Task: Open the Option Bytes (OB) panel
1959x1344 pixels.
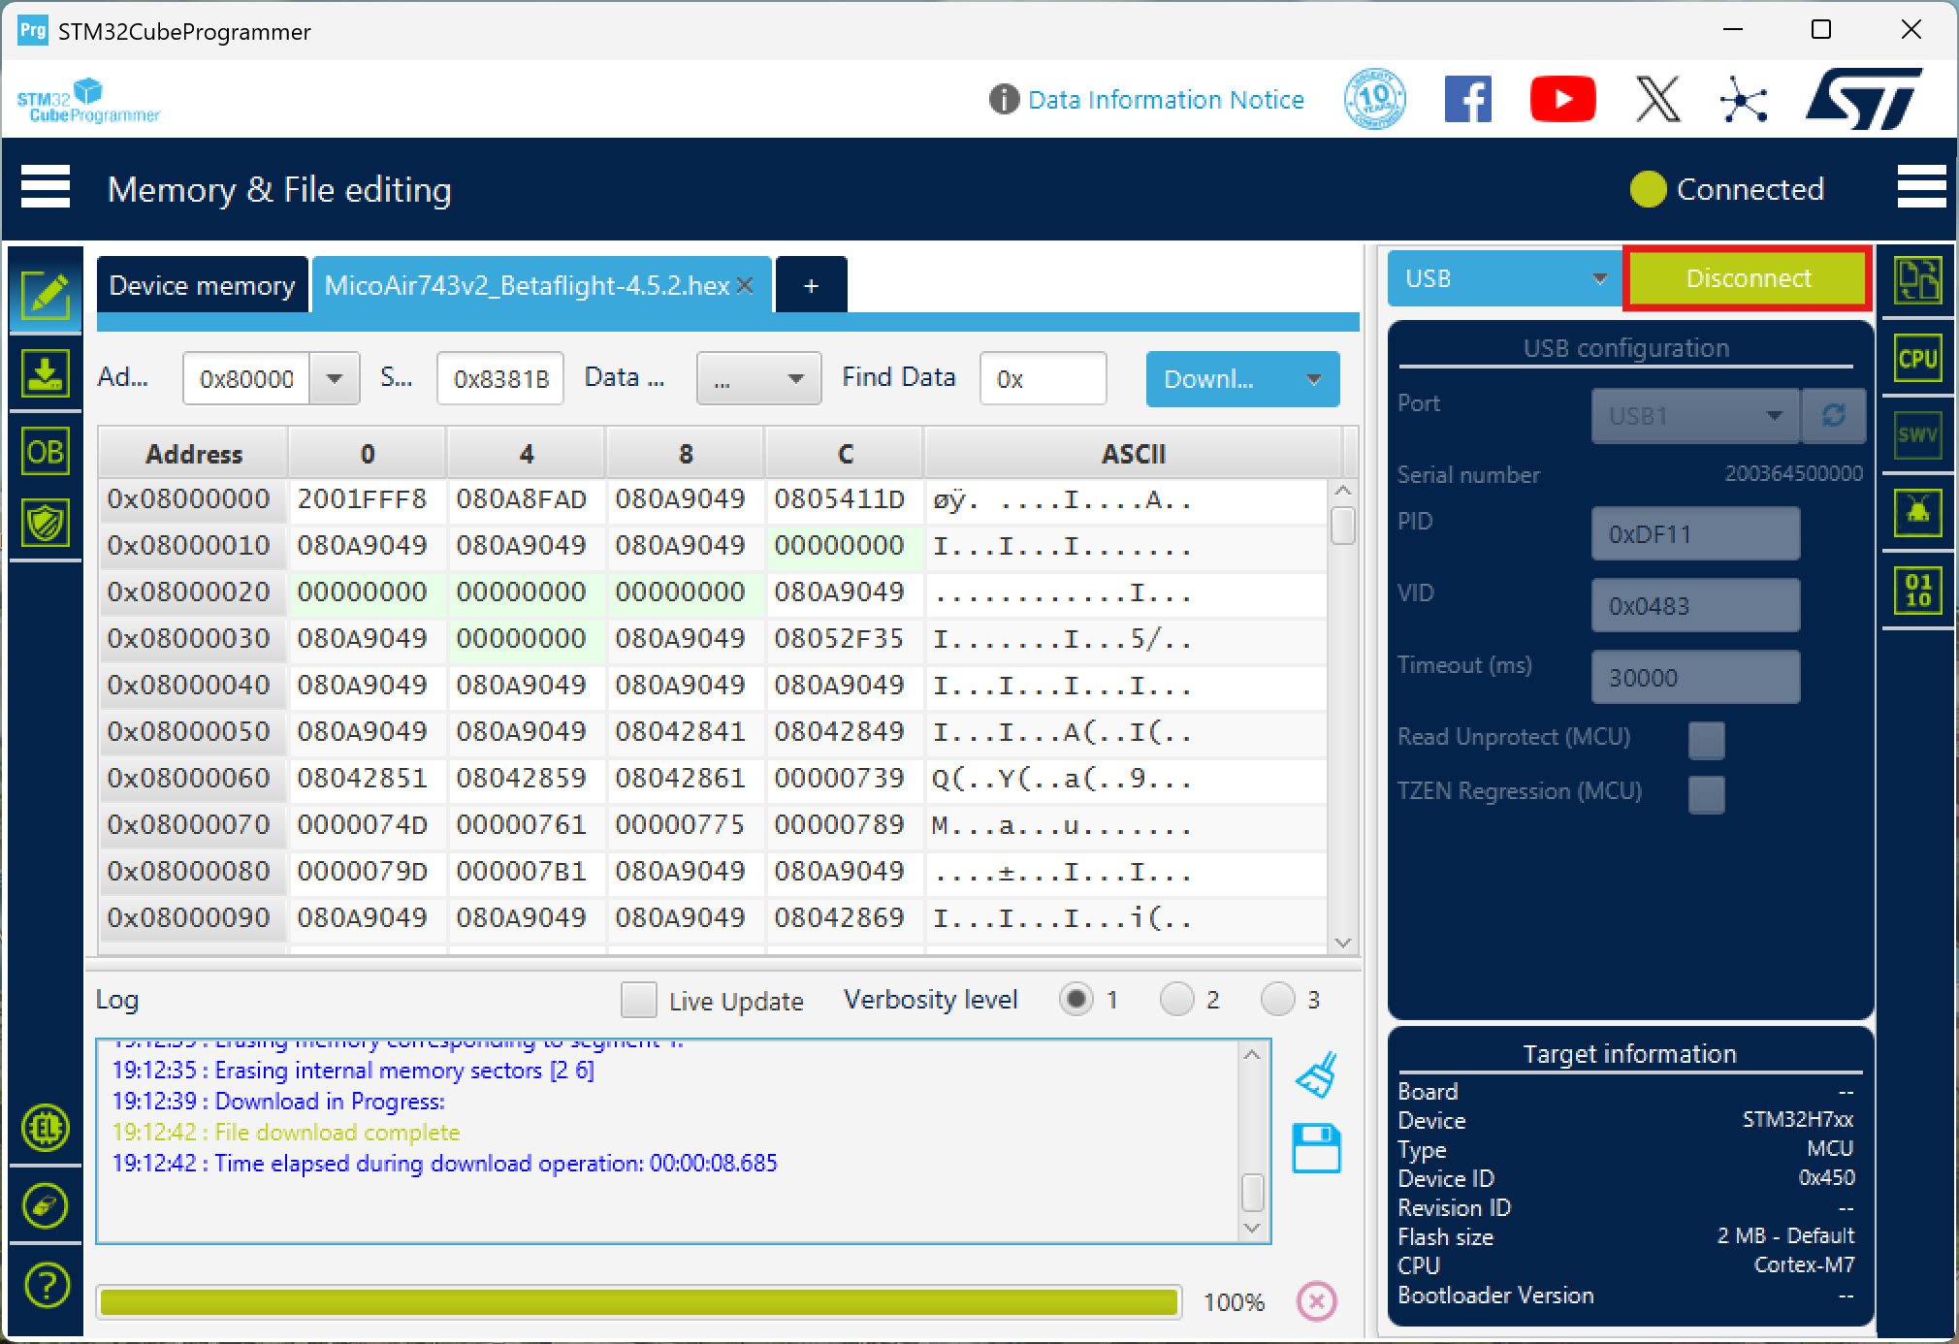Action: pos(45,451)
